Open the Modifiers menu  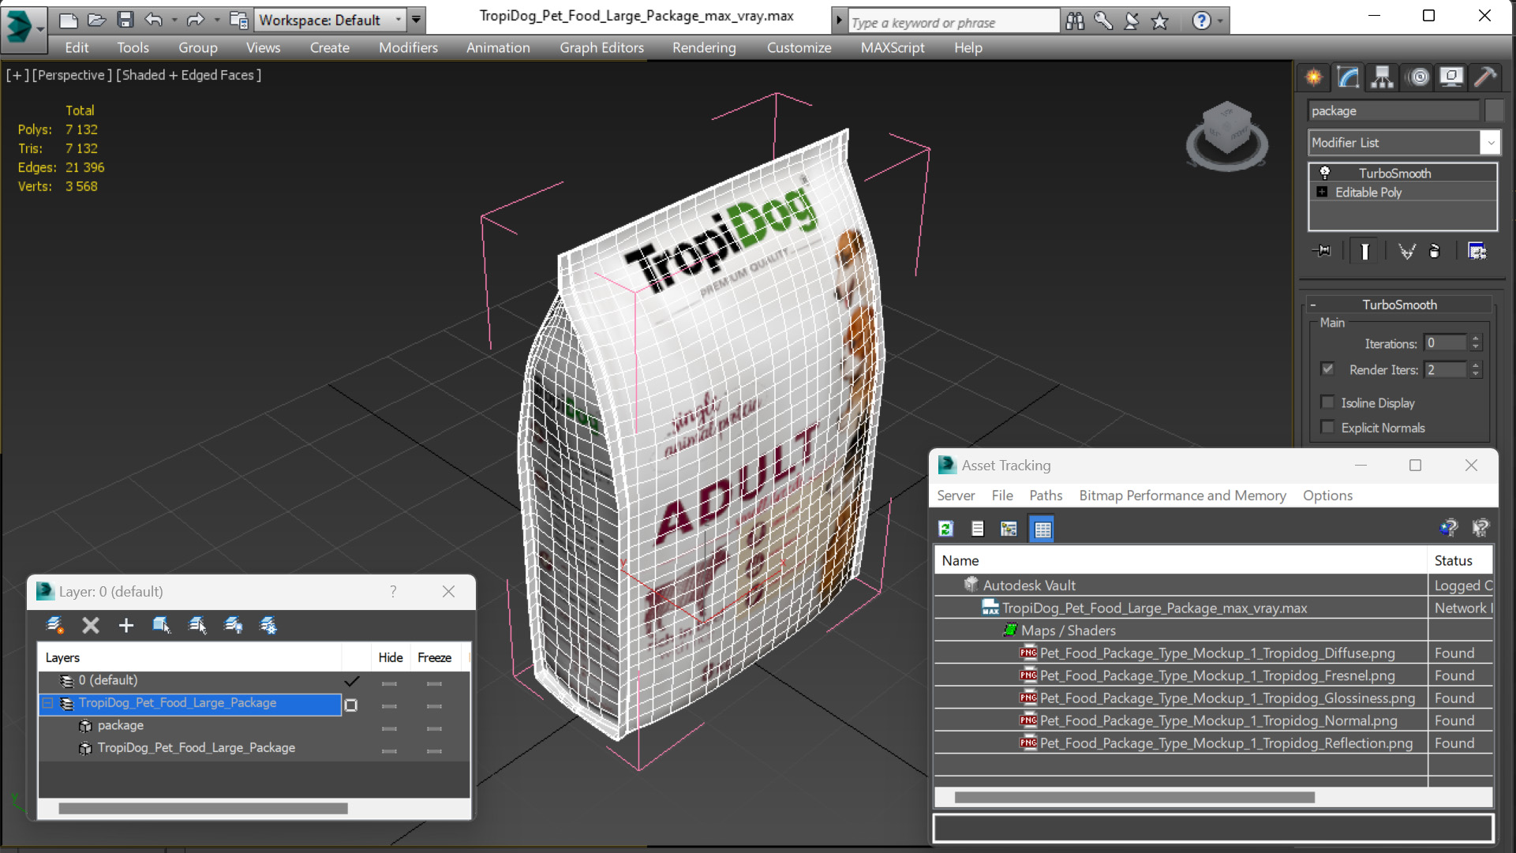click(408, 47)
